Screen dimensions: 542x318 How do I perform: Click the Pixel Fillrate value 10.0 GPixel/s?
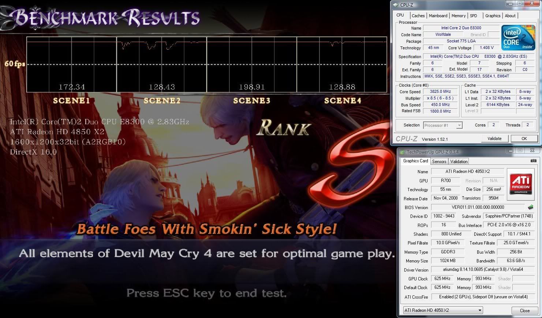point(448,243)
